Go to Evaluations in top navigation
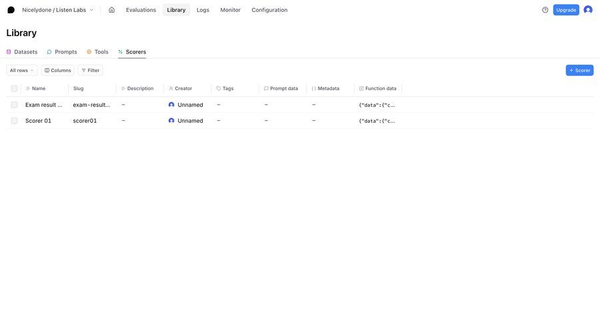The height and width of the screenshot is (323, 600). 141,10
